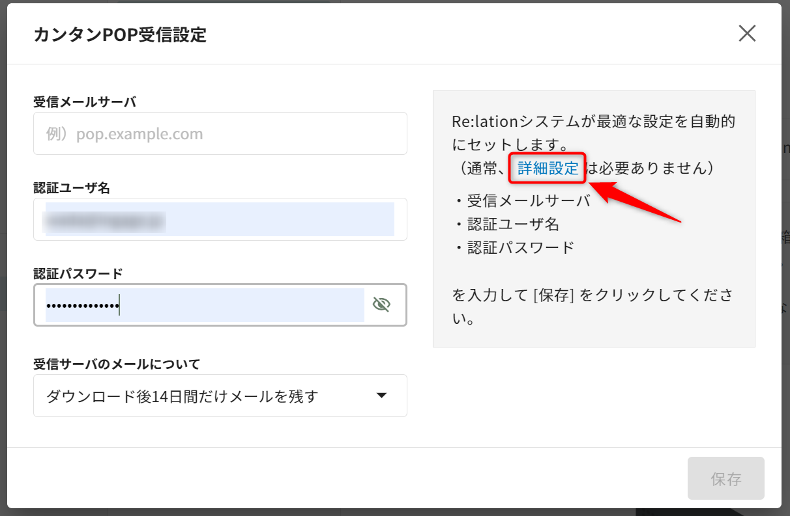Click the 受信メールサーバ label above the input

point(85,102)
